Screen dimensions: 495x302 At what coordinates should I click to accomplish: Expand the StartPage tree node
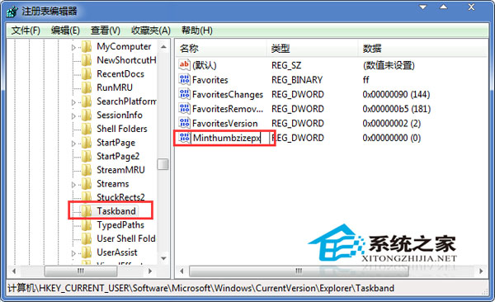[x=73, y=144]
